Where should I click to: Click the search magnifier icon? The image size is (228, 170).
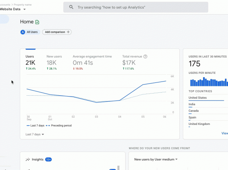71,7
